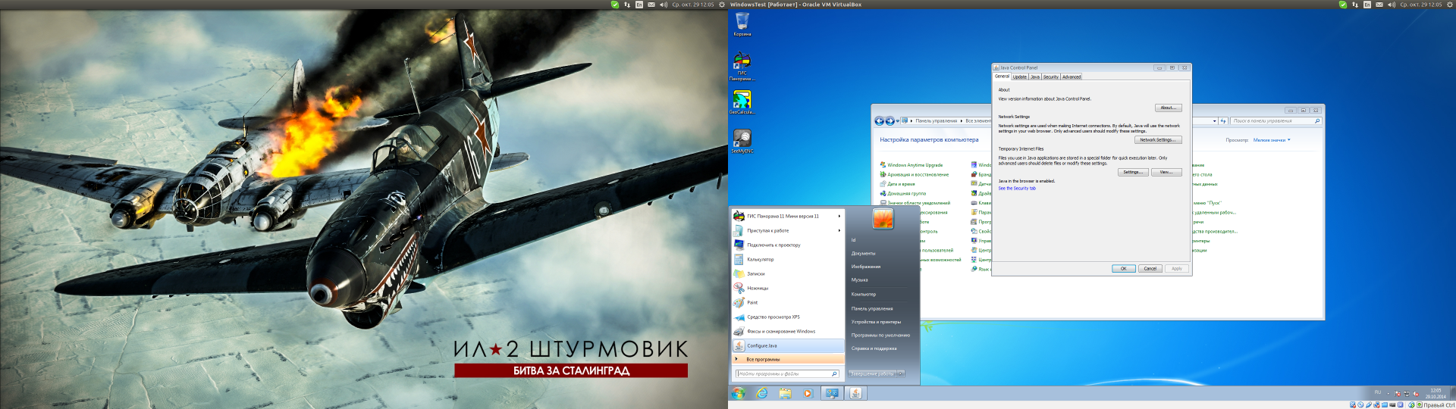The width and height of the screenshot is (1456, 409).
Task: Click the muted volume tray icon in Windows
Action: 1416,394
